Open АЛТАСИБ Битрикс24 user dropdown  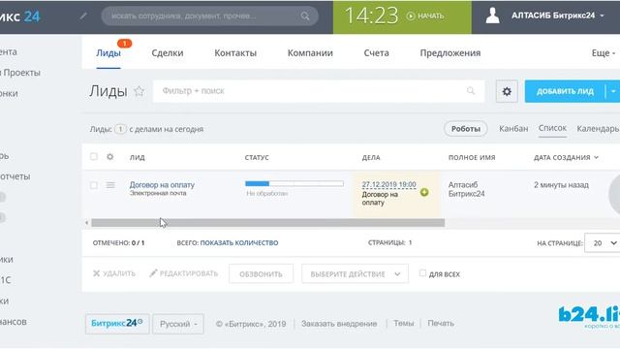(x=558, y=16)
